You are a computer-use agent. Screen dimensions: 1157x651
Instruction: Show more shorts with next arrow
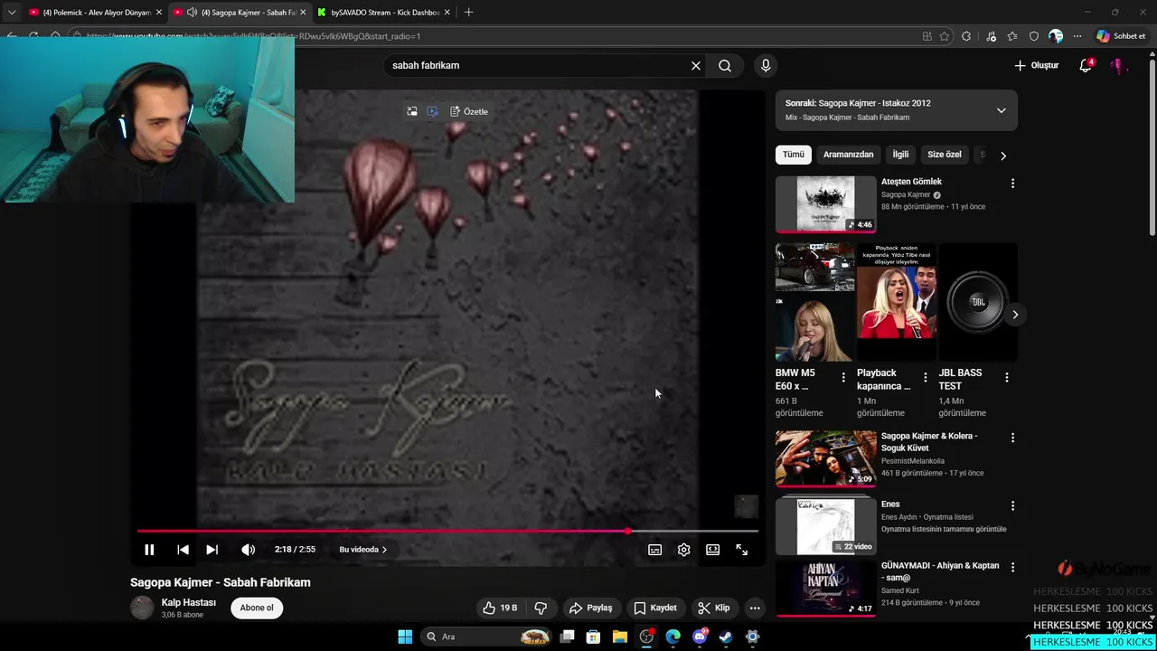[1015, 315]
